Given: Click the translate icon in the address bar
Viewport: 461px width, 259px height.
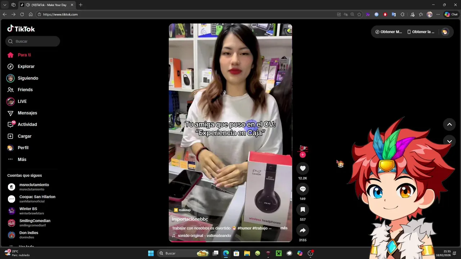Looking at the screenshot, I should coord(346,14).
